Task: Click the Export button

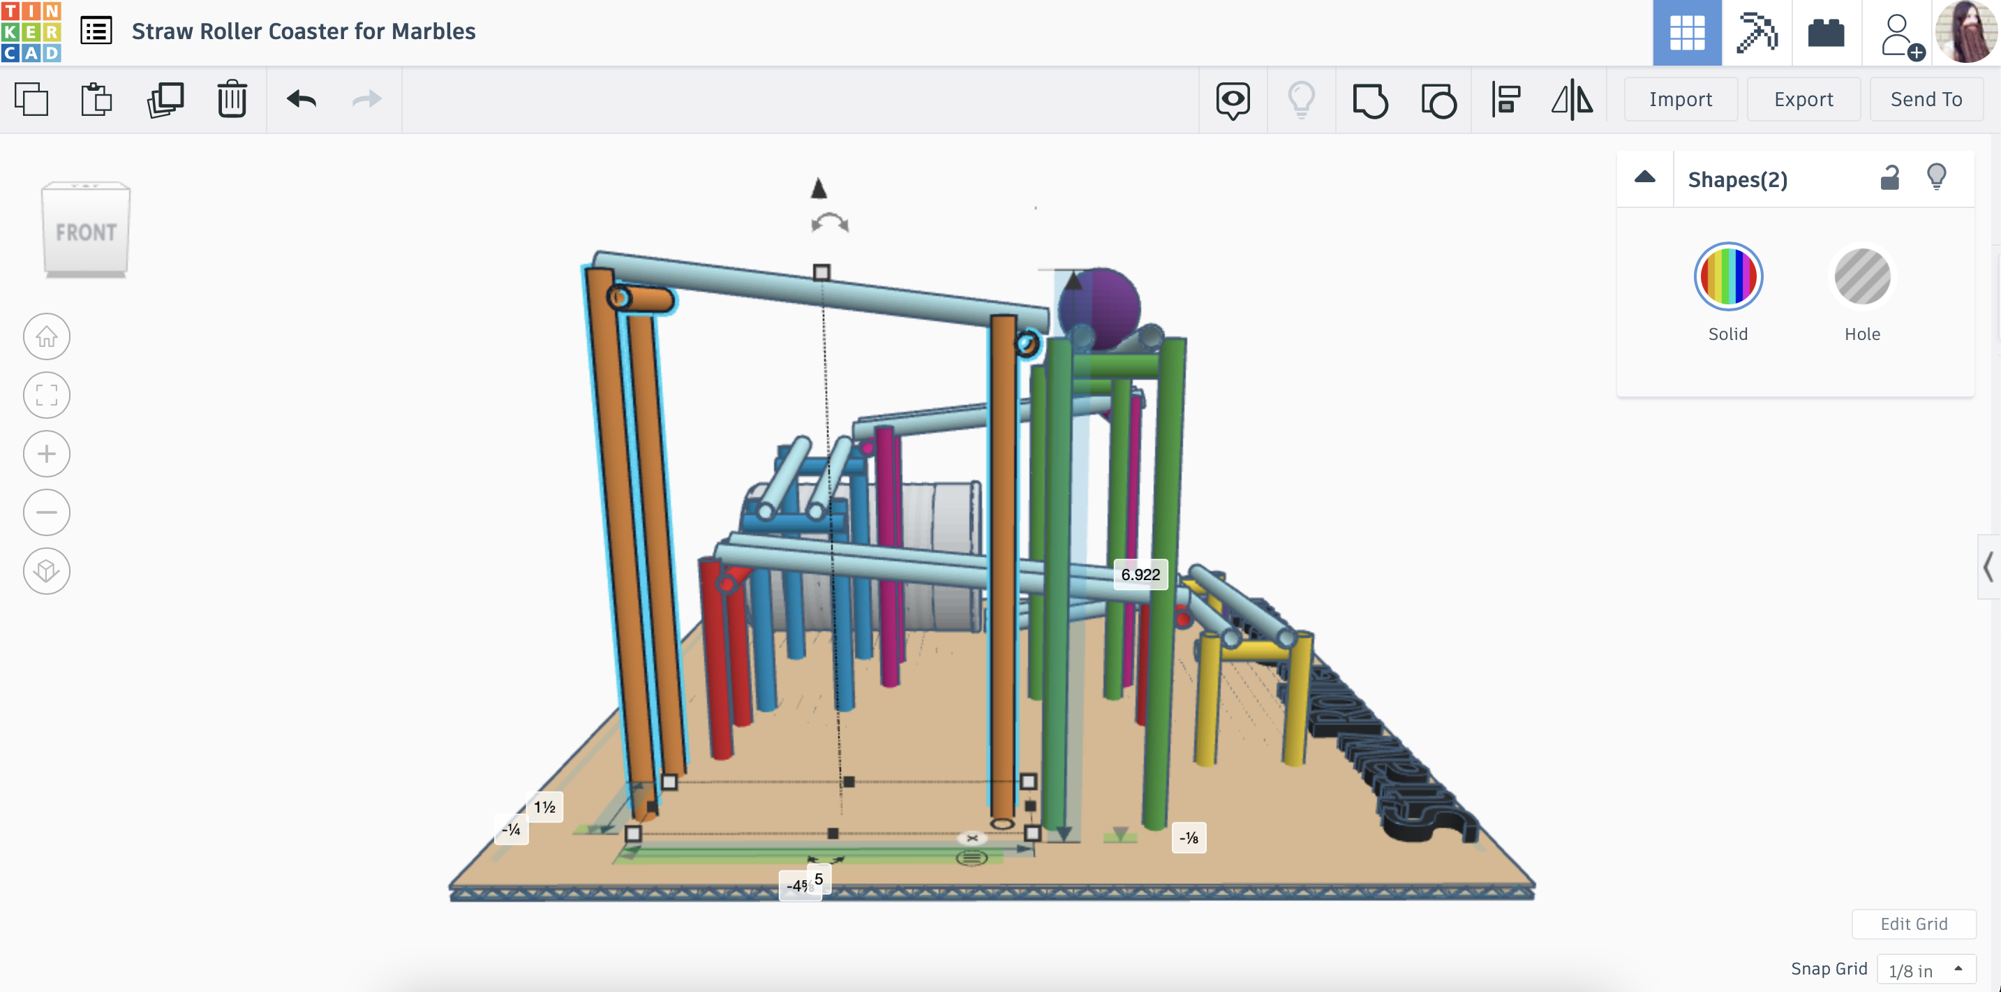Action: click(1803, 98)
